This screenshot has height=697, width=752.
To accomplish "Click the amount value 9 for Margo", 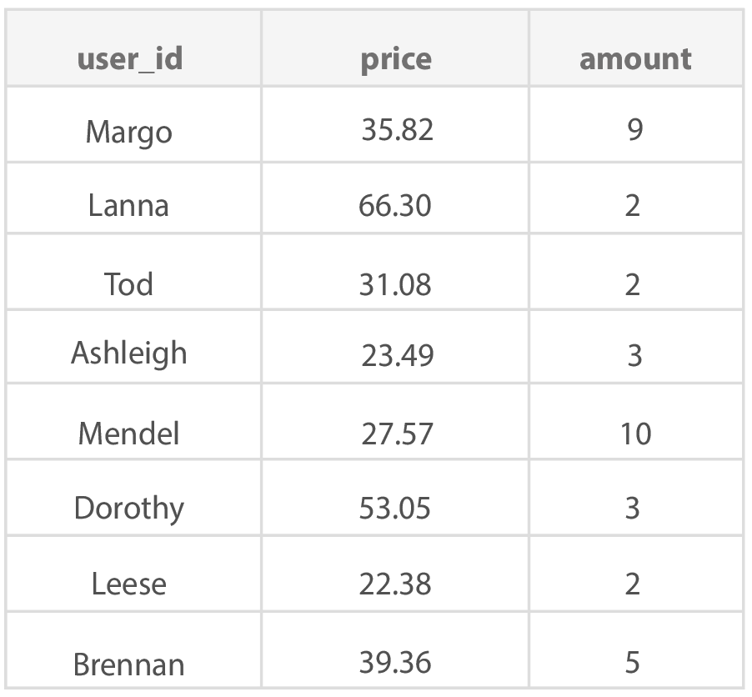I will pos(635,129).
